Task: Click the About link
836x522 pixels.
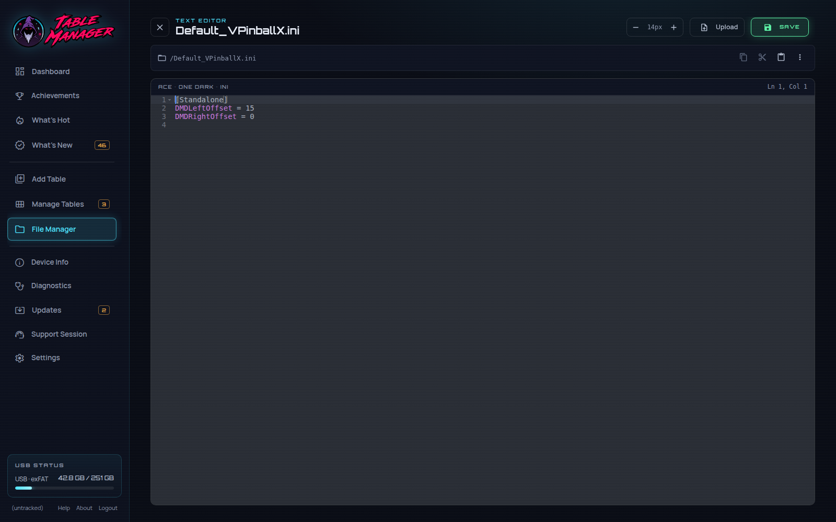Action: (84, 508)
